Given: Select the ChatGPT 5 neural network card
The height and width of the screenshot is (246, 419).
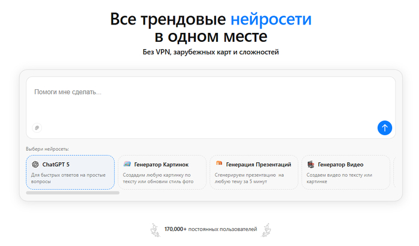Looking at the screenshot, I should (x=70, y=172).
